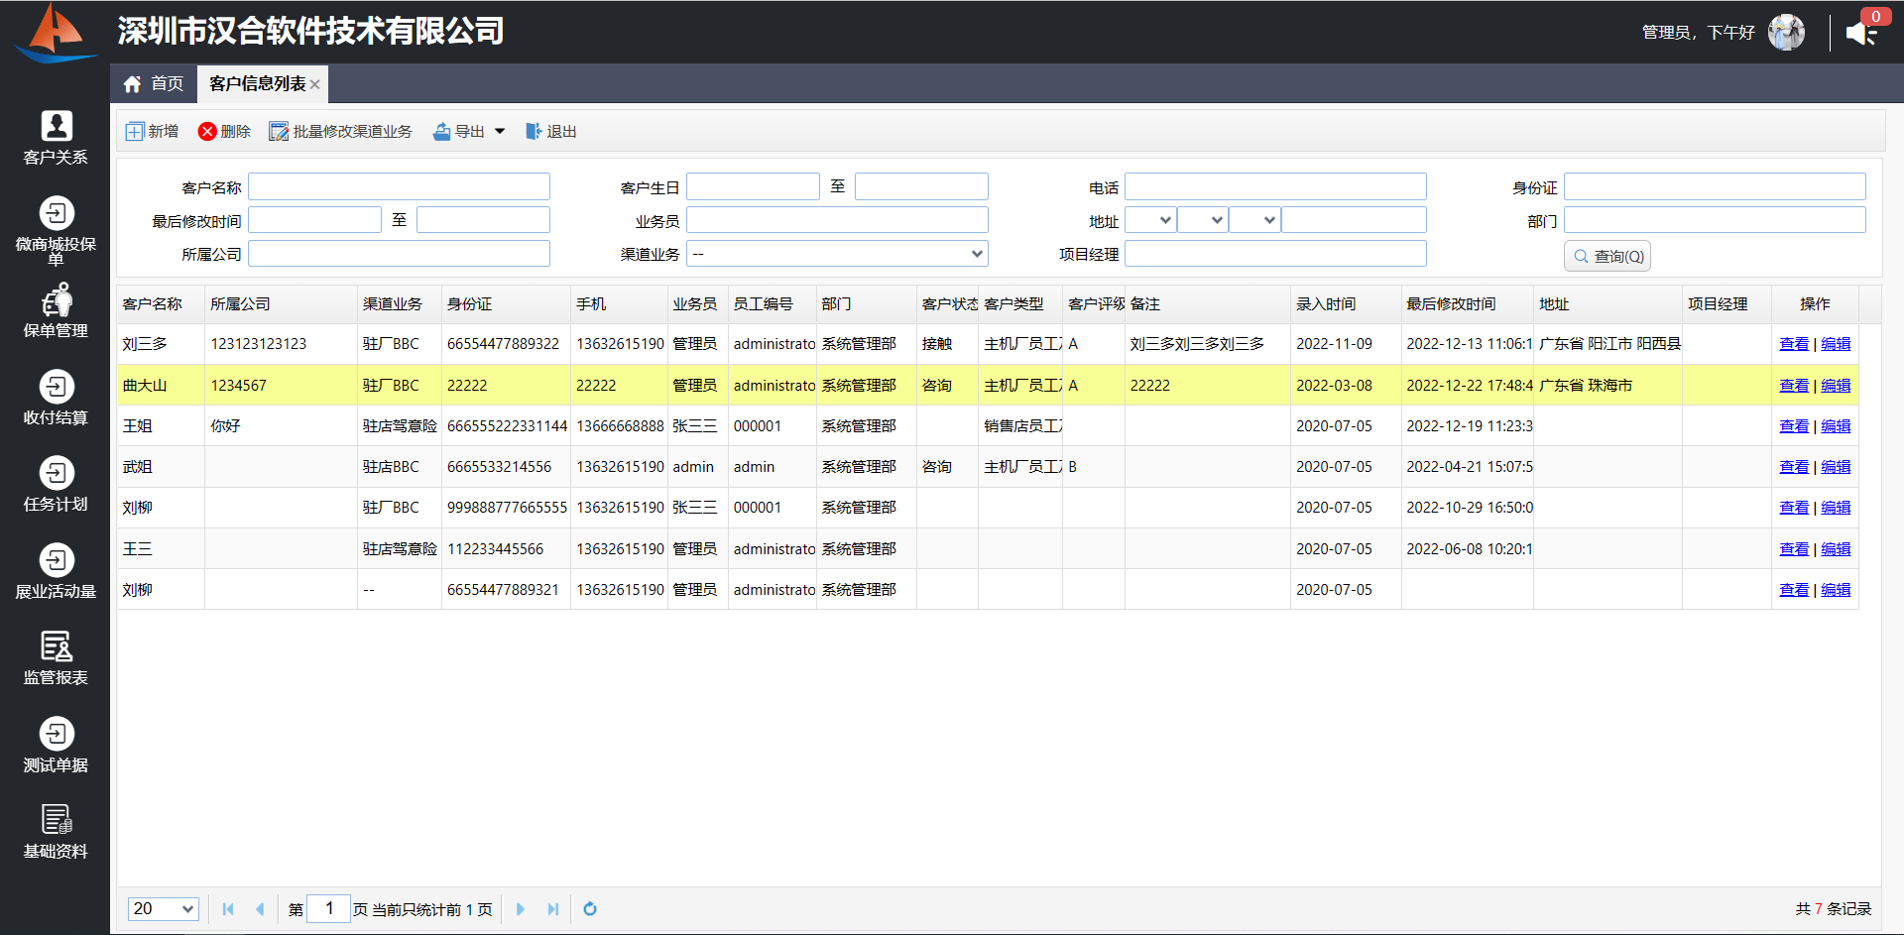1904x935 pixels.
Task: Click the 查询(Q) search button
Action: (x=1607, y=256)
